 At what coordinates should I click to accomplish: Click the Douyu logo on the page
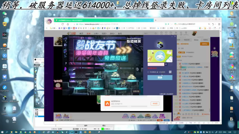[71, 33]
